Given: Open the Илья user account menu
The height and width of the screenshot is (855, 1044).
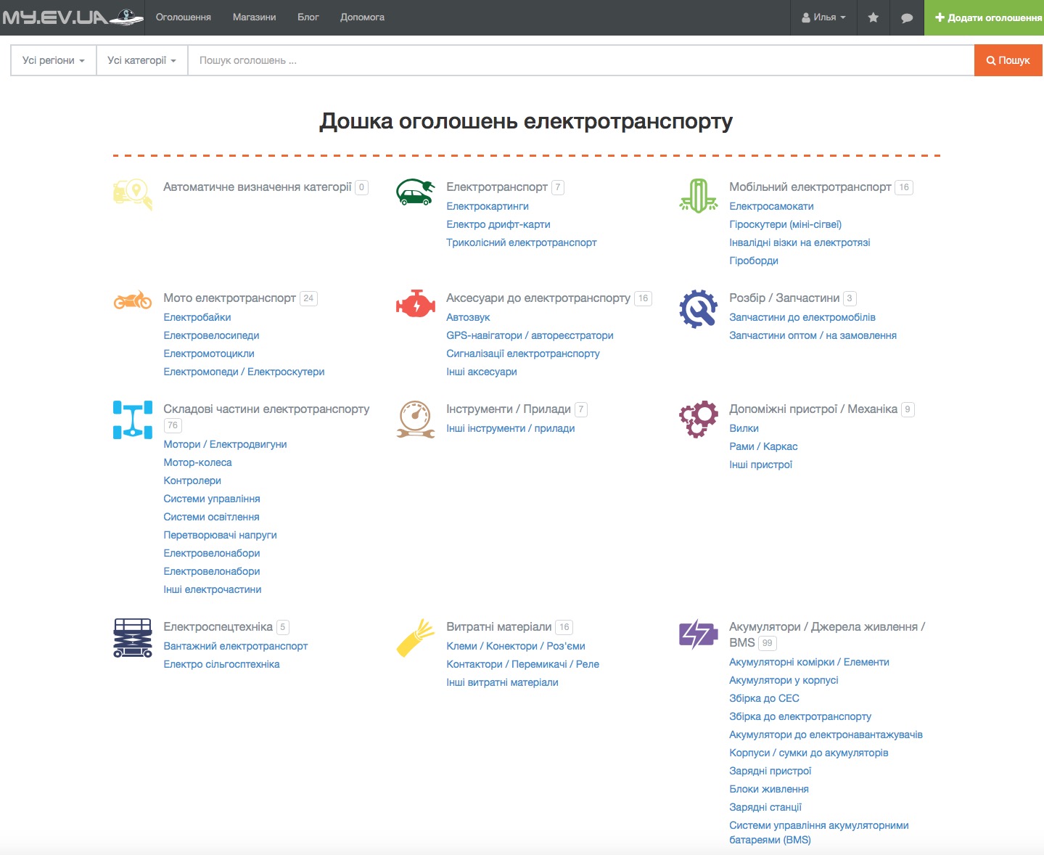Looking at the screenshot, I should 823,17.
